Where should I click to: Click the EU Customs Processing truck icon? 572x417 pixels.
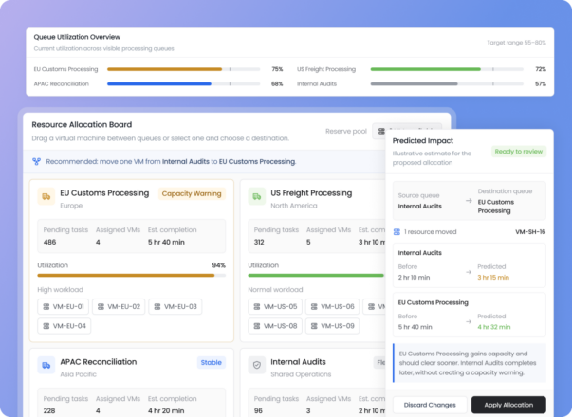pos(46,196)
